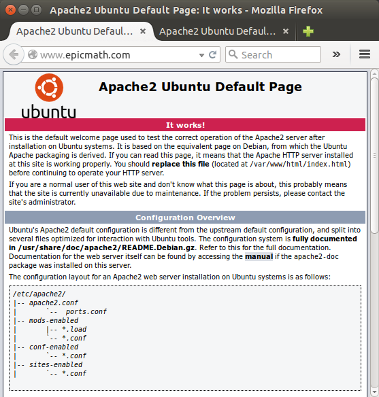The height and width of the screenshot is (397, 379).
Task: Click the scrollbar down arrow
Action: (x=374, y=392)
